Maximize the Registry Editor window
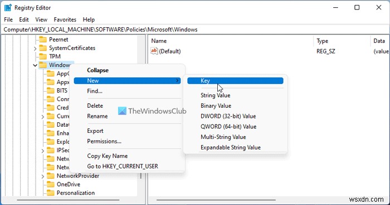390x205 pixels. (357, 8)
